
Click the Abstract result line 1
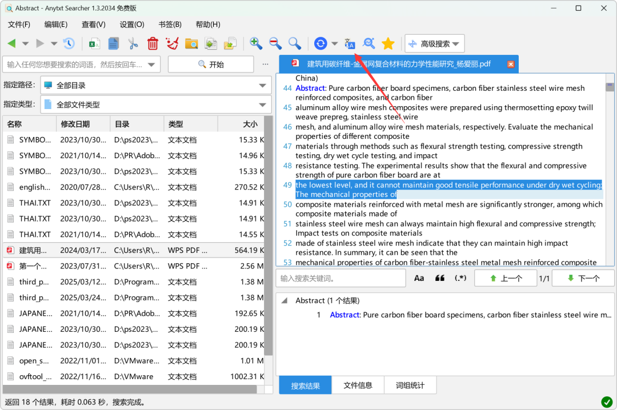[x=464, y=315]
